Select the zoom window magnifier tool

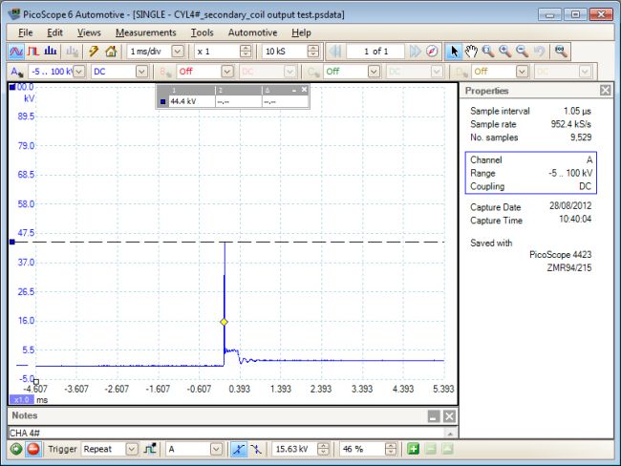coord(488,52)
